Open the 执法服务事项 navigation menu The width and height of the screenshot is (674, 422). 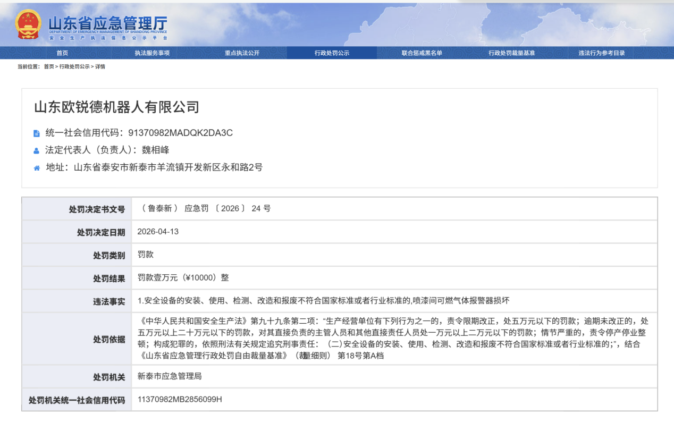[152, 53]
